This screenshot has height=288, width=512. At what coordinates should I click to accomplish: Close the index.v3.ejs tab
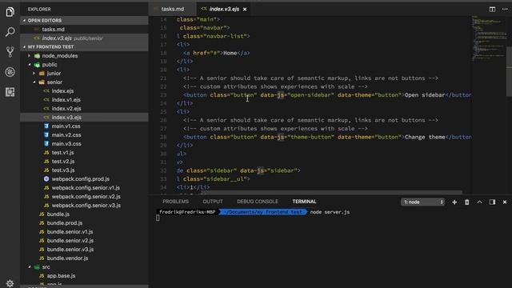coord(245,9)
